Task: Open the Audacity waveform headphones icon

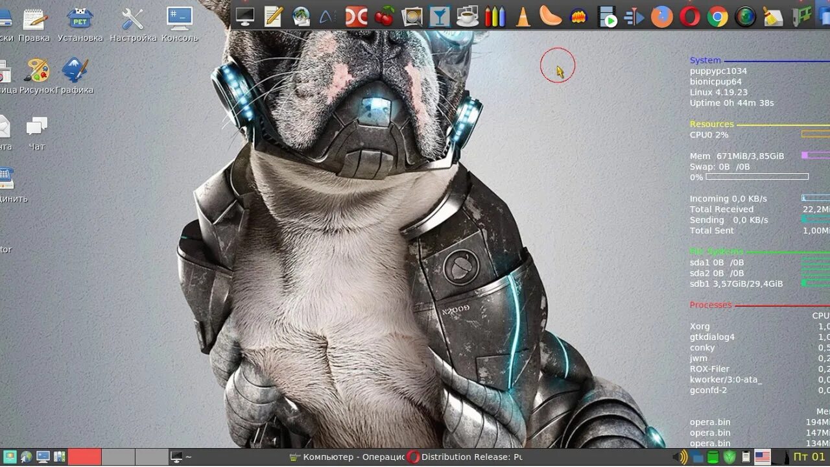Action: (x=578, y=16)
